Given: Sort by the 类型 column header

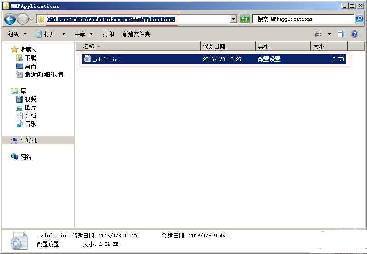Looking at the screenshot, I should (x=283, y=46).
